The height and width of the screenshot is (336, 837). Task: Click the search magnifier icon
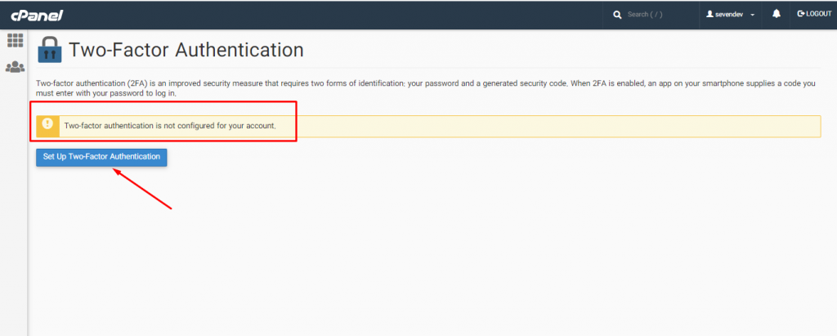coord(618,15)
